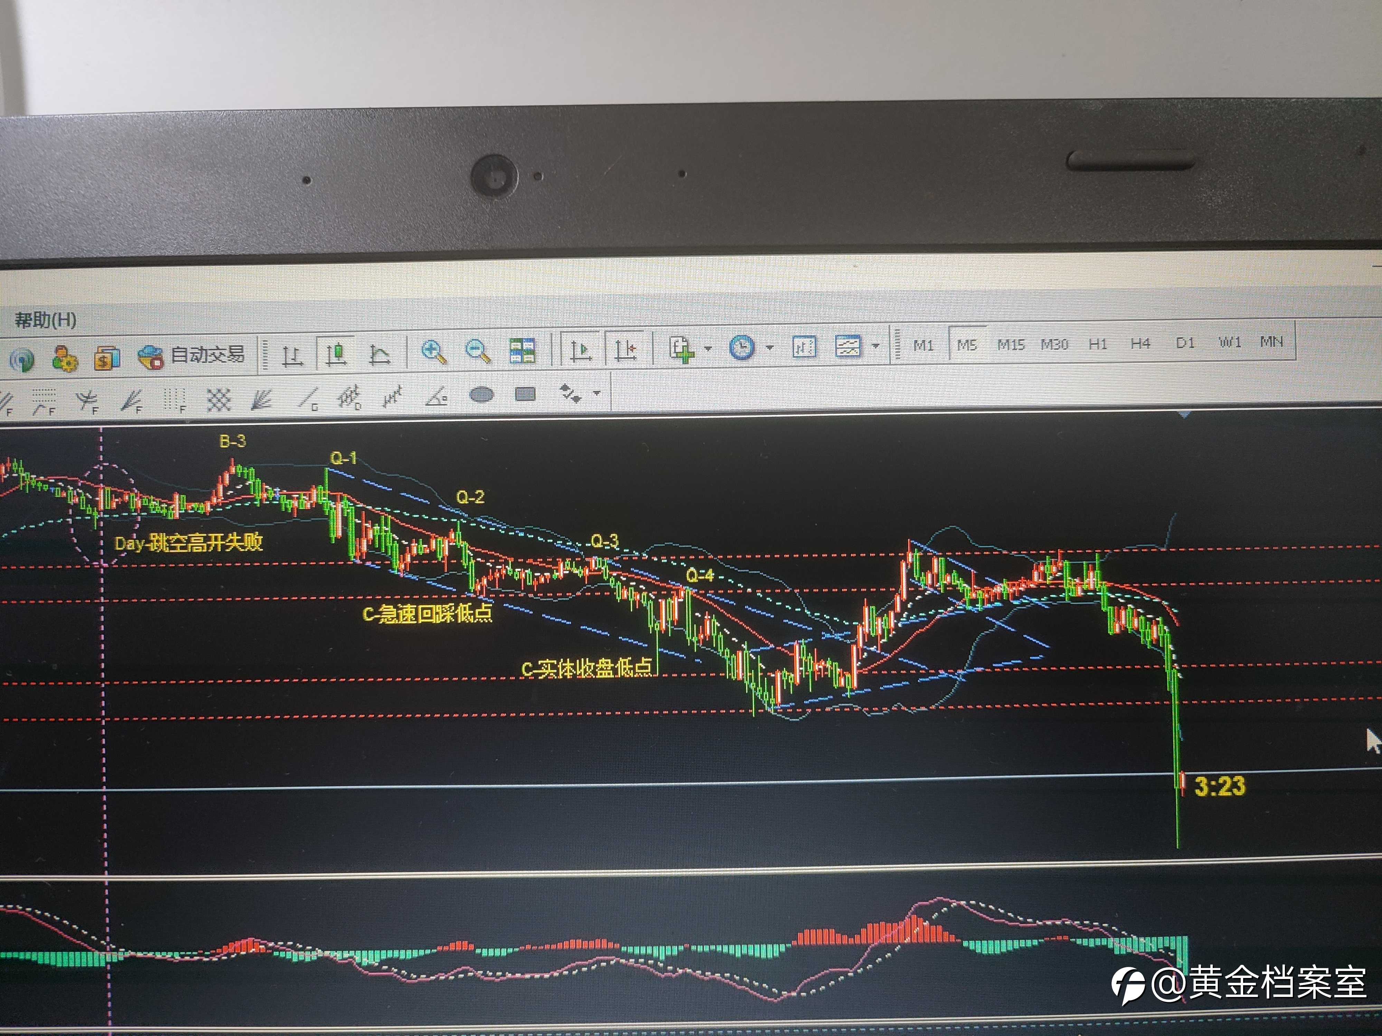This screenshot has height=1036, width=1382.
Task: Click small chart icon left of Templates
Action: click(x=804, y=347)
